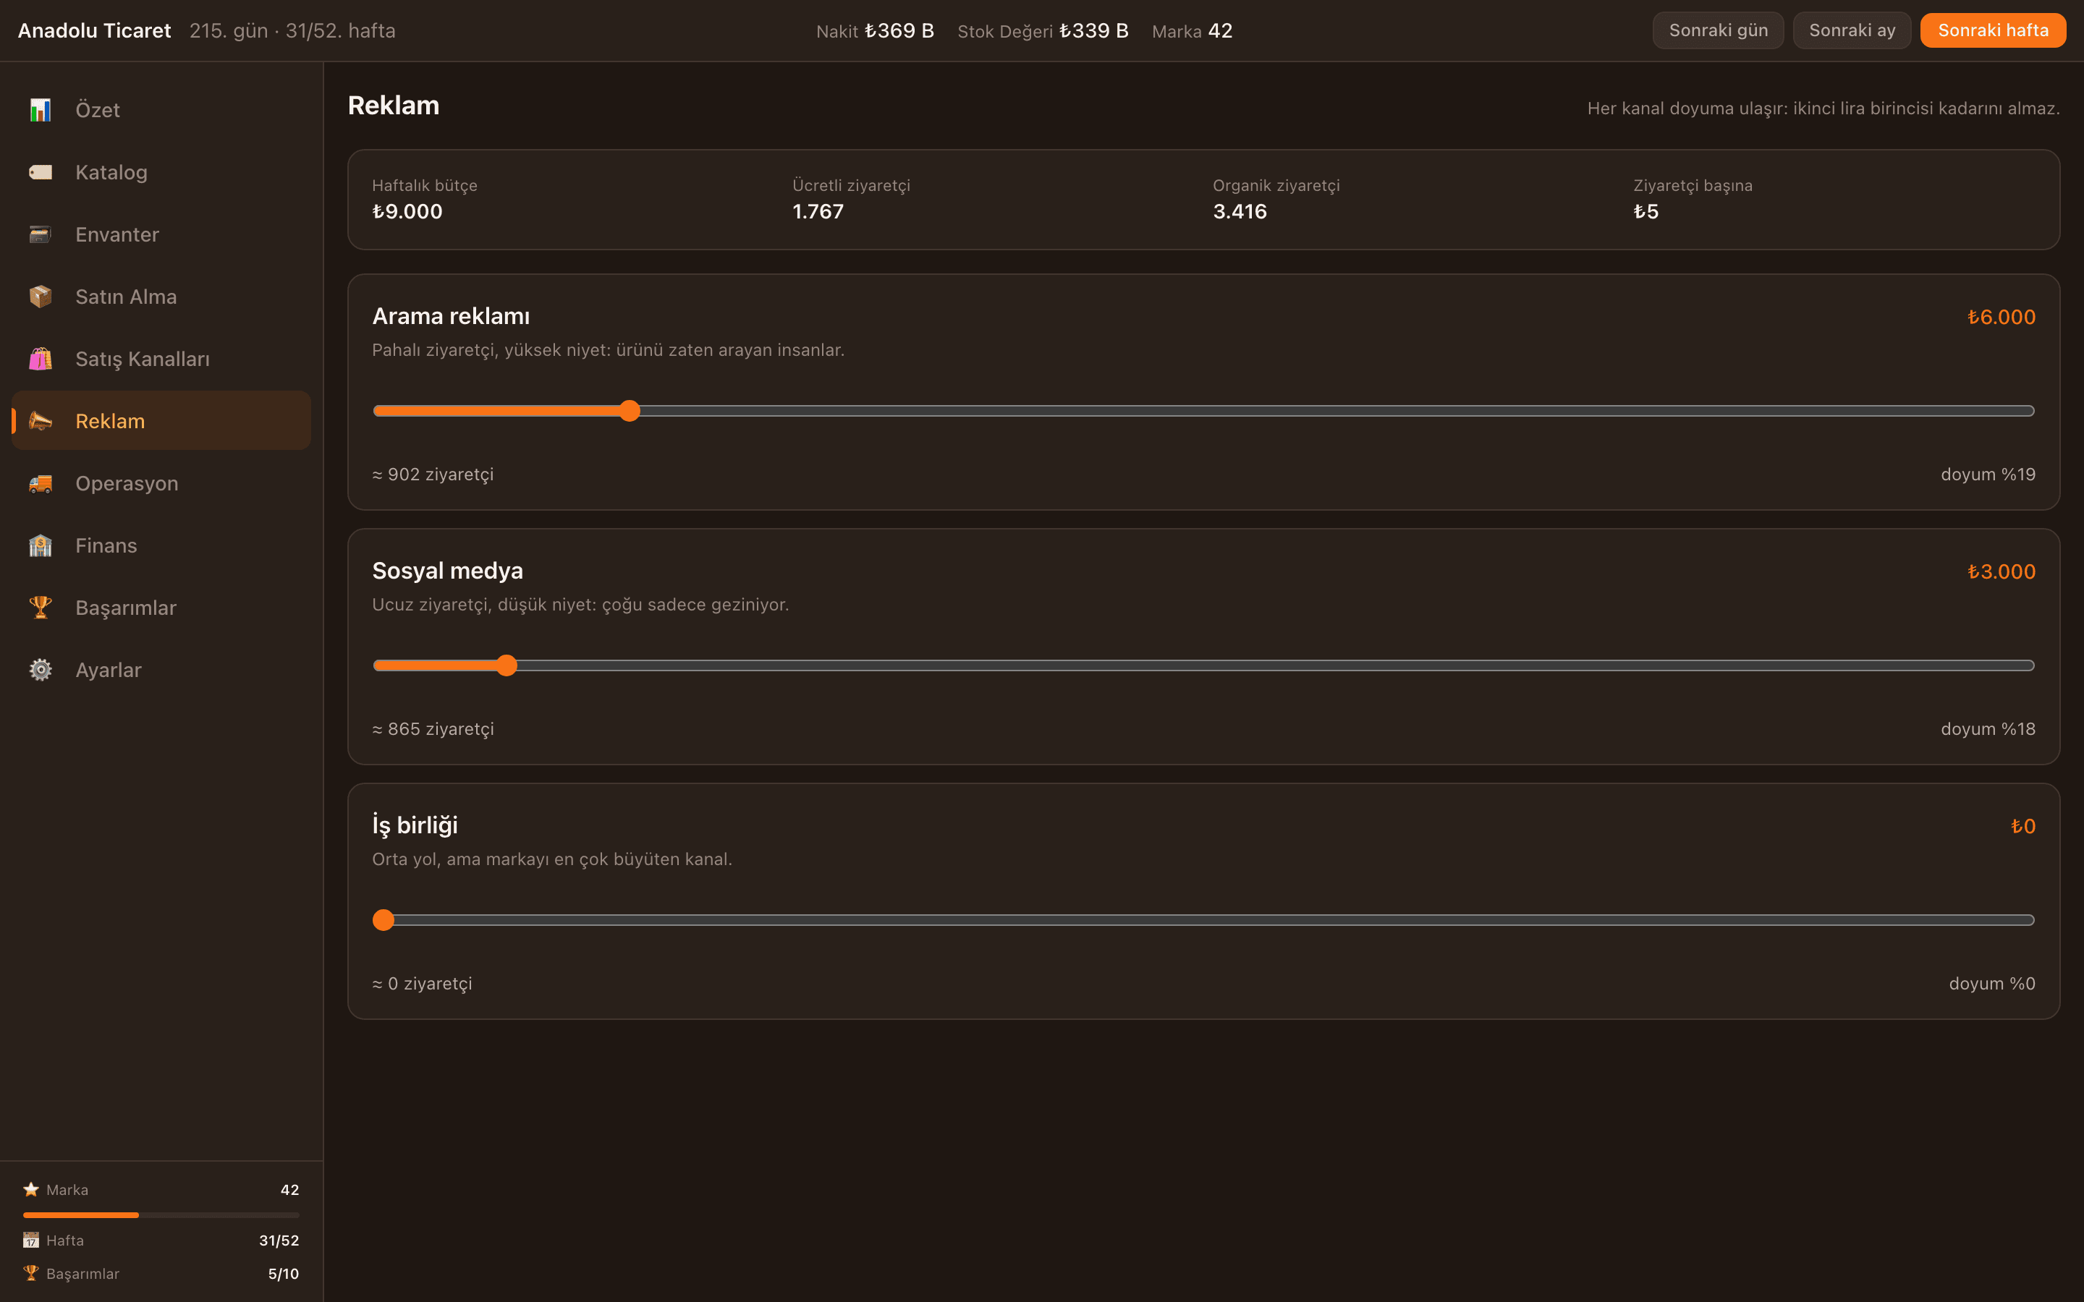Click the ₺6.000 amount on Arama reklamı

point(2001,317)
